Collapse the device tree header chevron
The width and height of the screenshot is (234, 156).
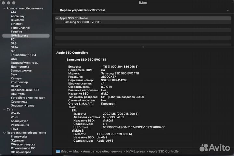pyautogui.click(x=228, y=10)
